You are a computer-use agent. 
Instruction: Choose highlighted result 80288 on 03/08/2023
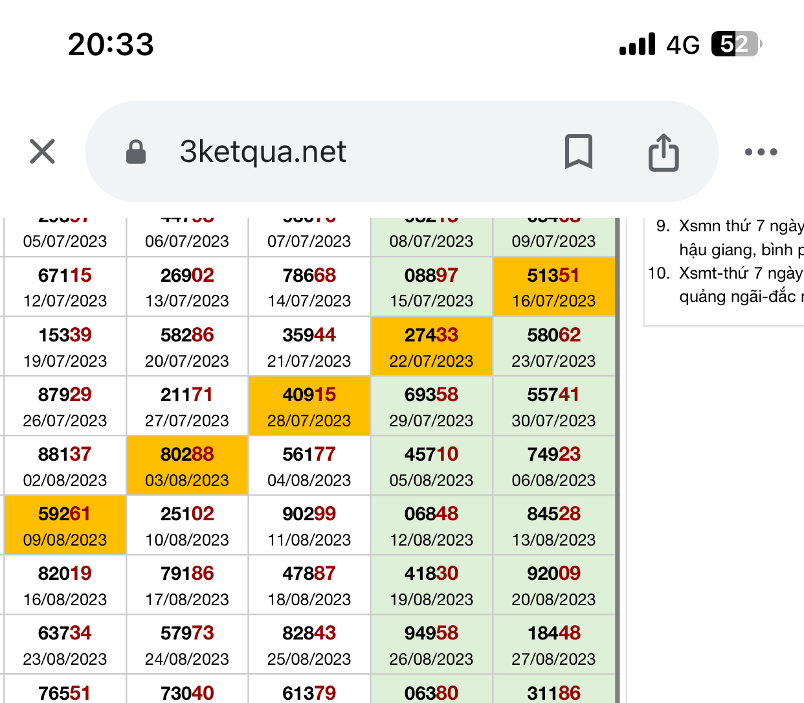click(x=187, y=466)
